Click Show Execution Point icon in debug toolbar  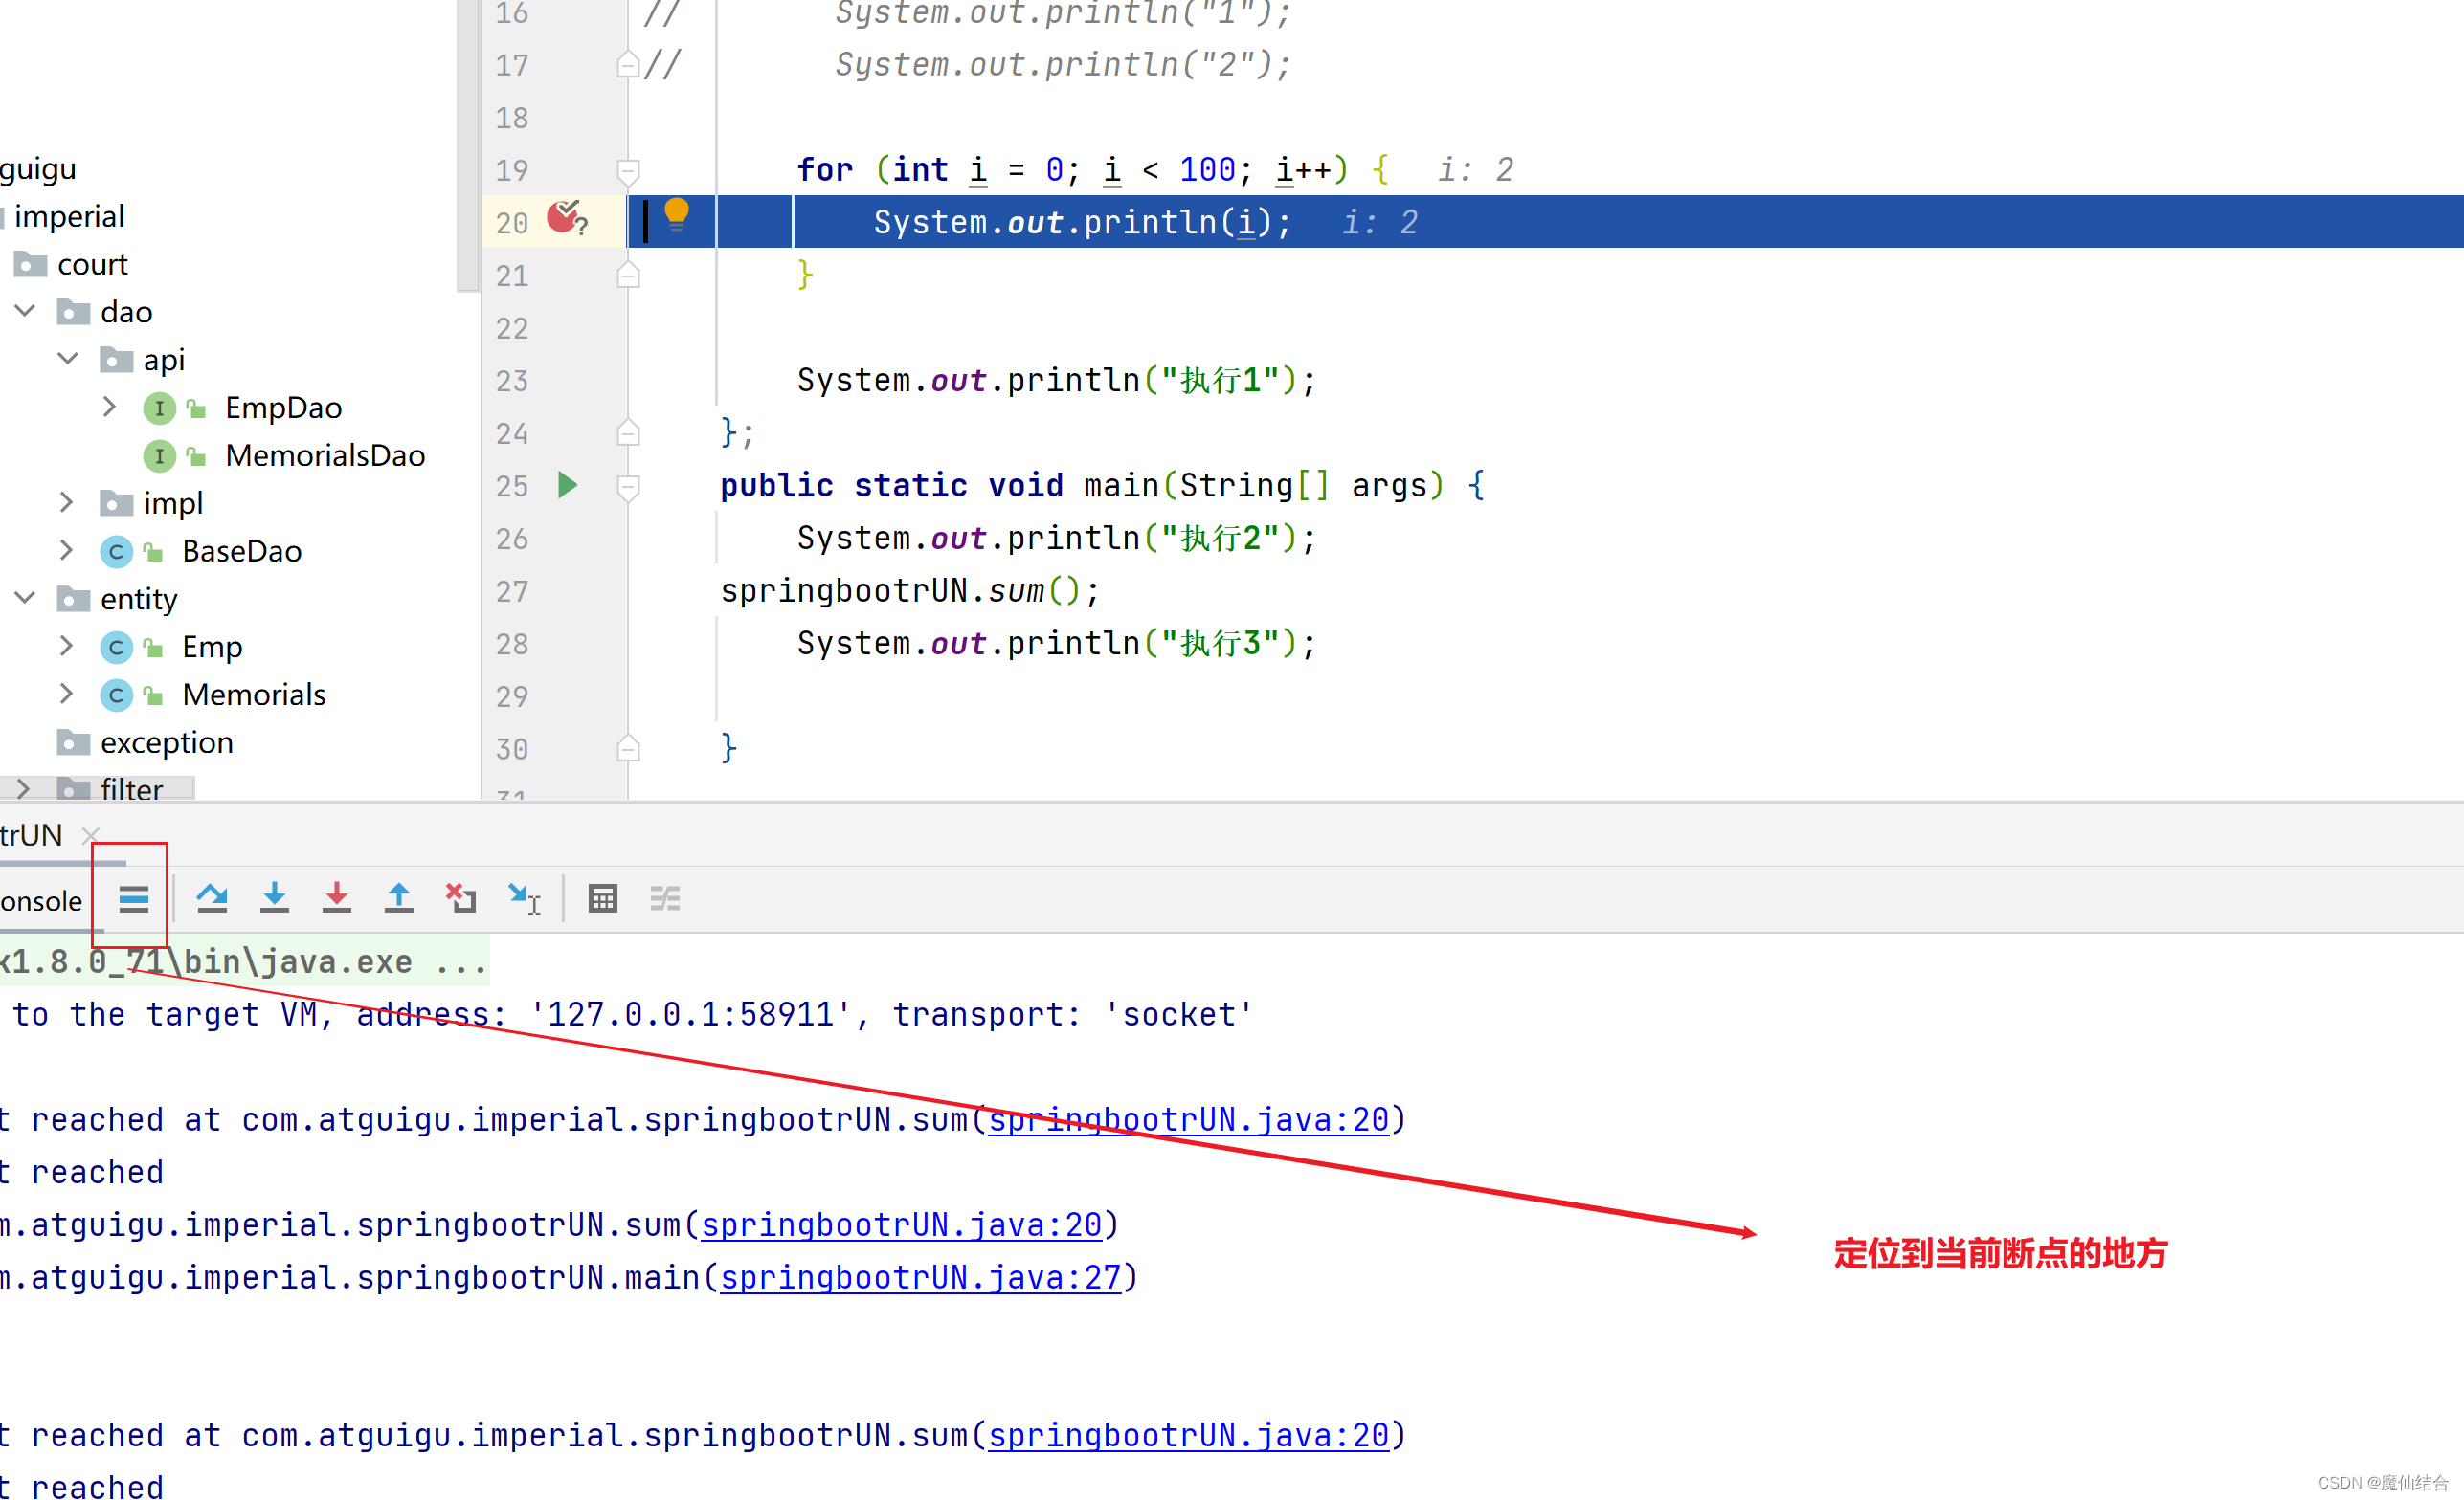pos(133,899)
